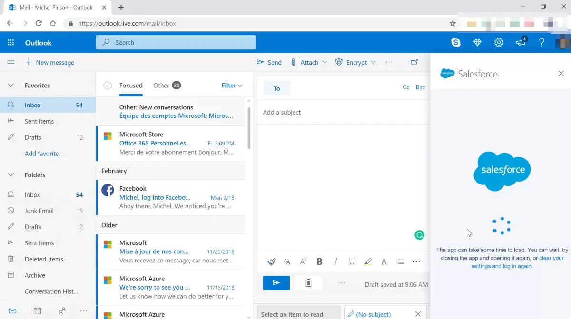Collapse the Folders section
571x319 pixels.
pos(11,175)
